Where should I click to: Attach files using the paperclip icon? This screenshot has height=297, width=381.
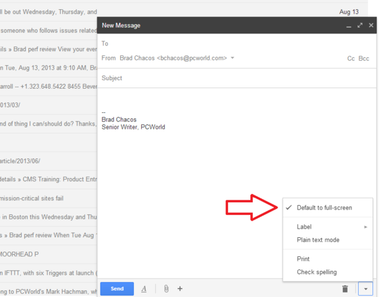click(x=166, y=288)
